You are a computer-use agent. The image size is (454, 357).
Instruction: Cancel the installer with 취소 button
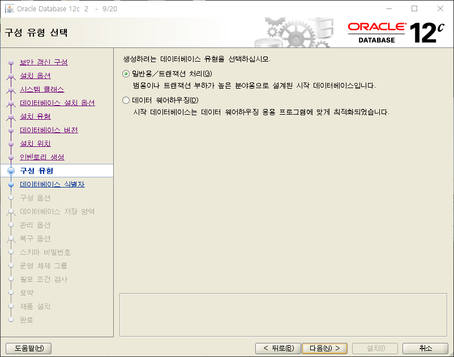click(425, 349)
